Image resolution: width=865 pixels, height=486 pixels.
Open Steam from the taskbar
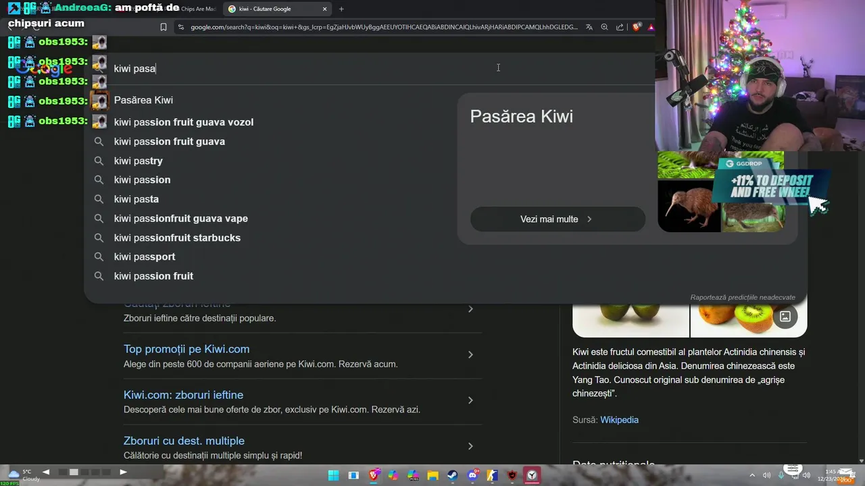453,475
